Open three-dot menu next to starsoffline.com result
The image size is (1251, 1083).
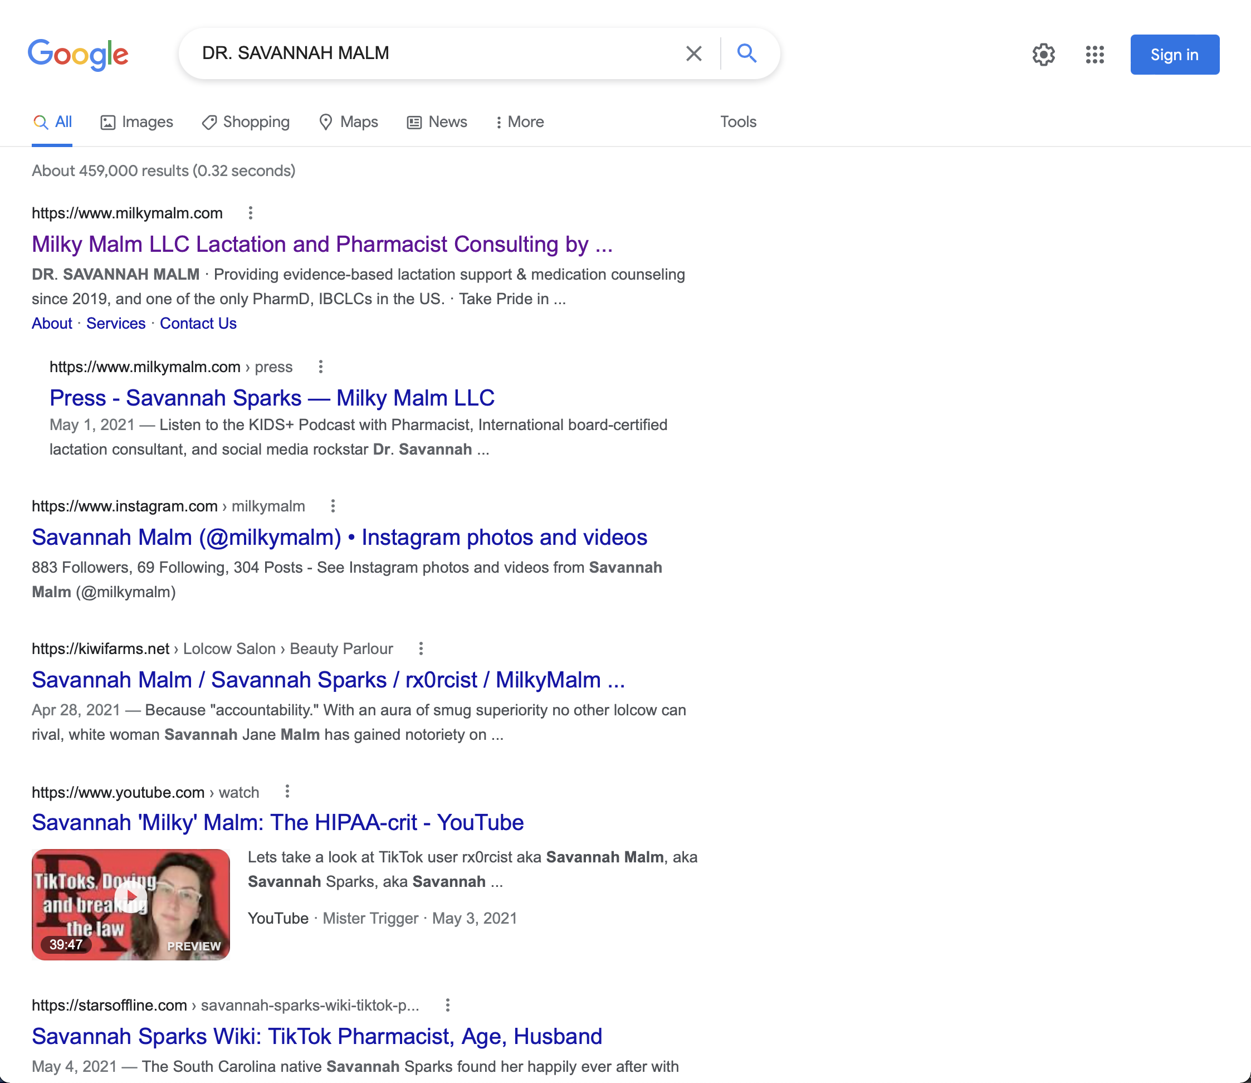click(x=447, y=1005)
